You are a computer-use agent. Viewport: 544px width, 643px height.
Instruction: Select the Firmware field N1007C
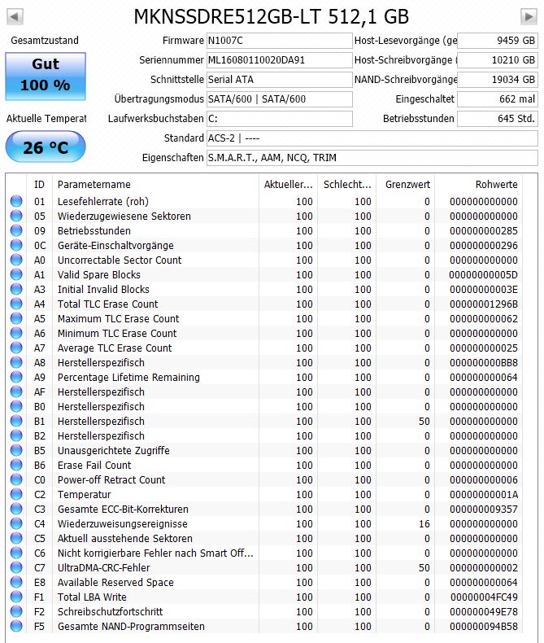(280, 41)
